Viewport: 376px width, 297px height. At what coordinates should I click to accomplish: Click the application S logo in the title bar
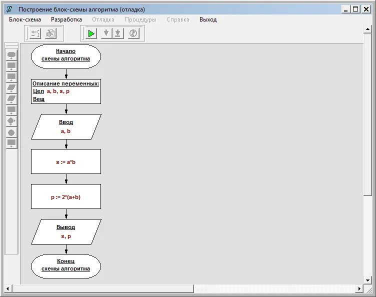[9, 9]
